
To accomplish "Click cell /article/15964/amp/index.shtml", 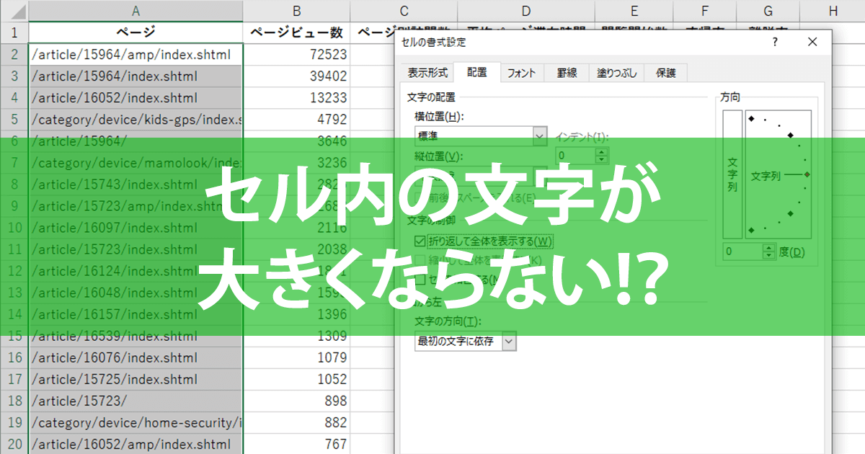I will pos(136,54).
